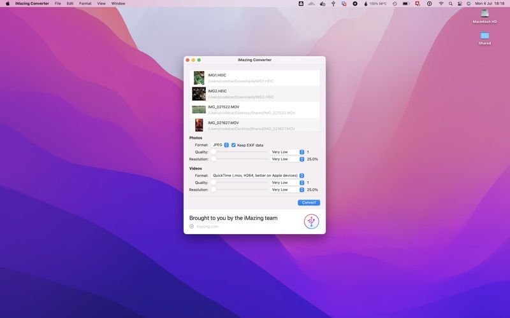510x318 pixels.
Task: Adjust the Videos Quality slider
Action: (x=240, y=183)
